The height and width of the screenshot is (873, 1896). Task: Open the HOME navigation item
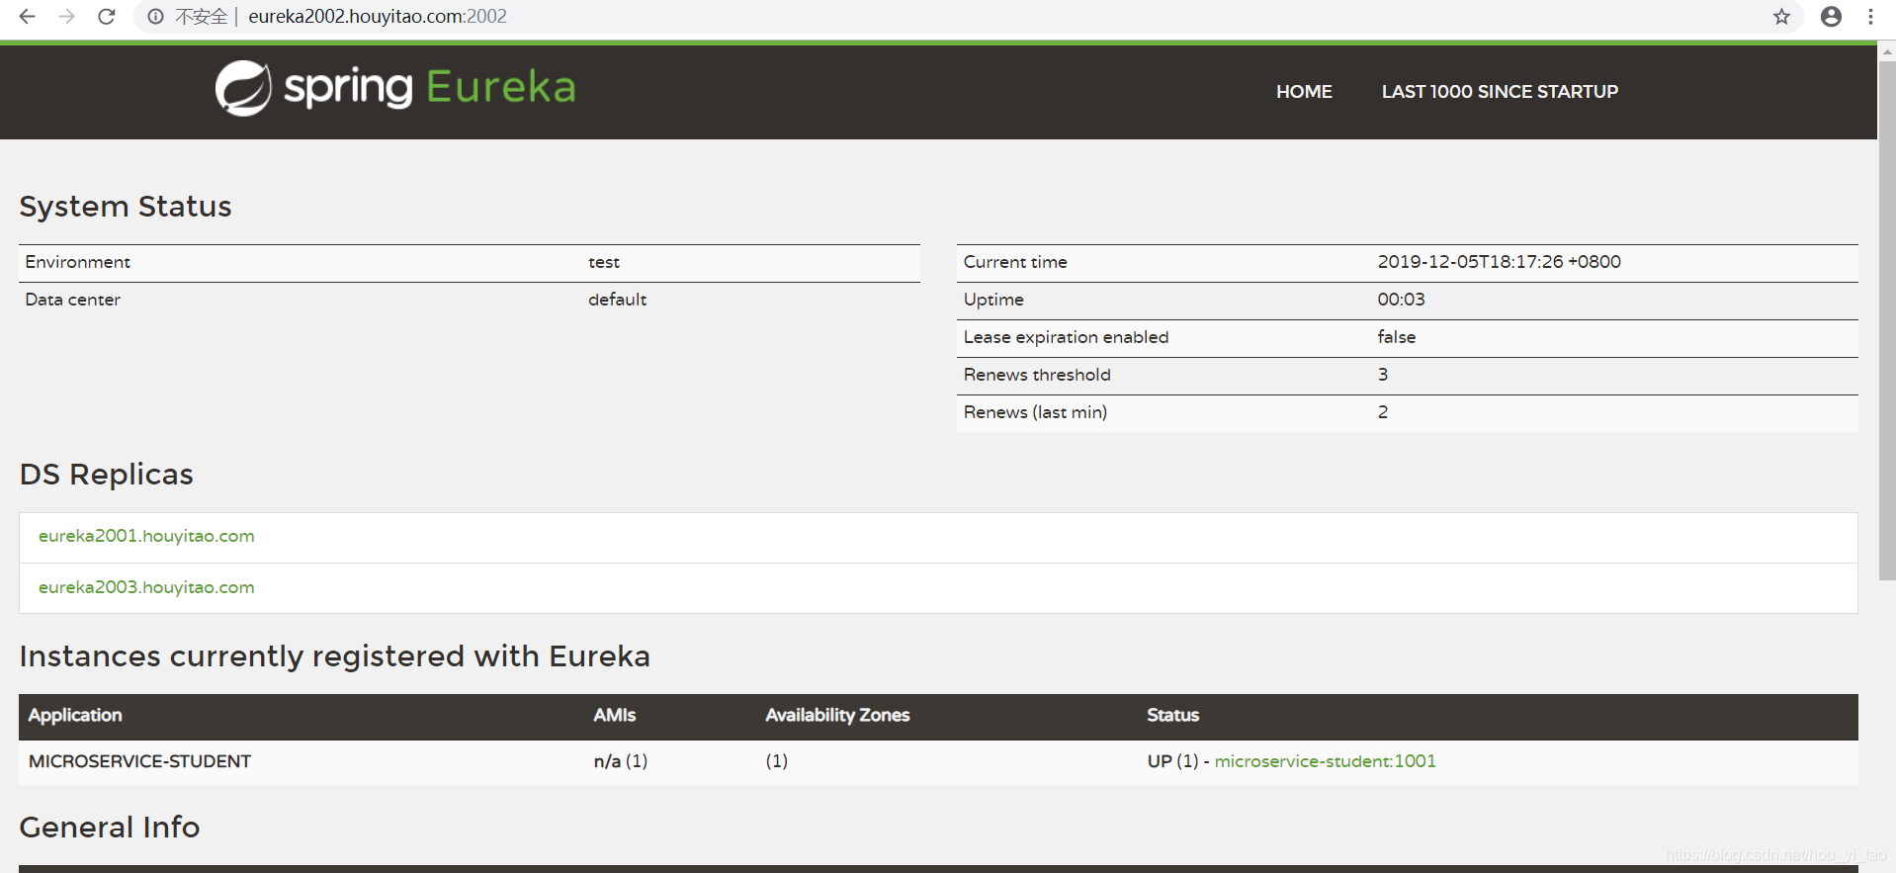click(x=1304, y=92)
